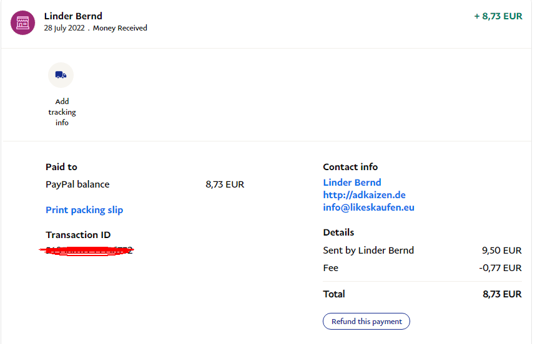Select the Add tracking info label

(62, 112)
